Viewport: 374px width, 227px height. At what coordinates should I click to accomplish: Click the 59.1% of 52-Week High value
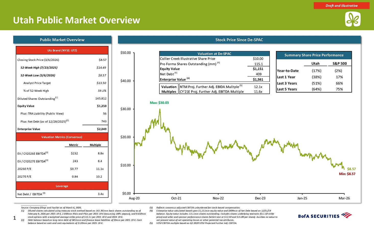102,91
